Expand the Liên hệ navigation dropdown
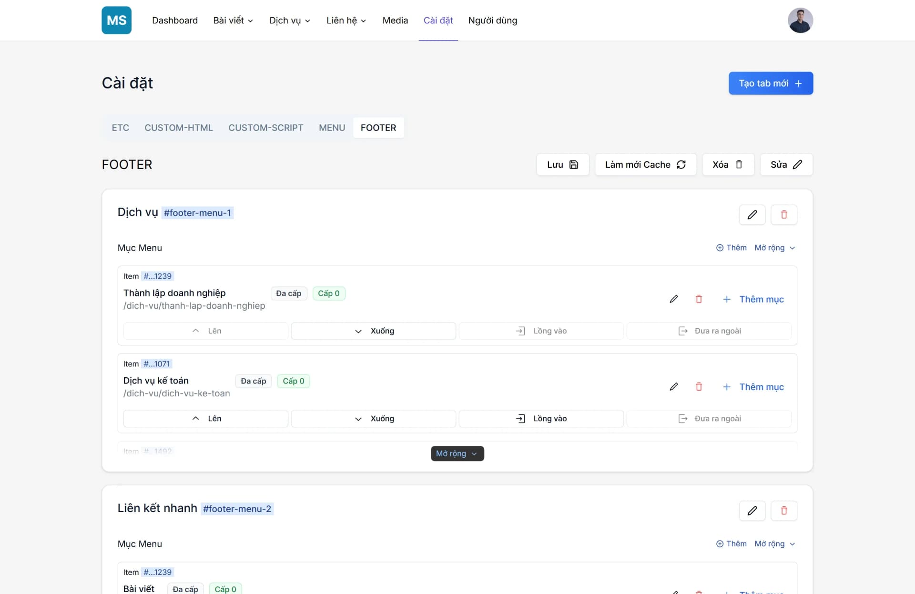The height and width of the screenshot is (594, 915). tap(346, 20)
